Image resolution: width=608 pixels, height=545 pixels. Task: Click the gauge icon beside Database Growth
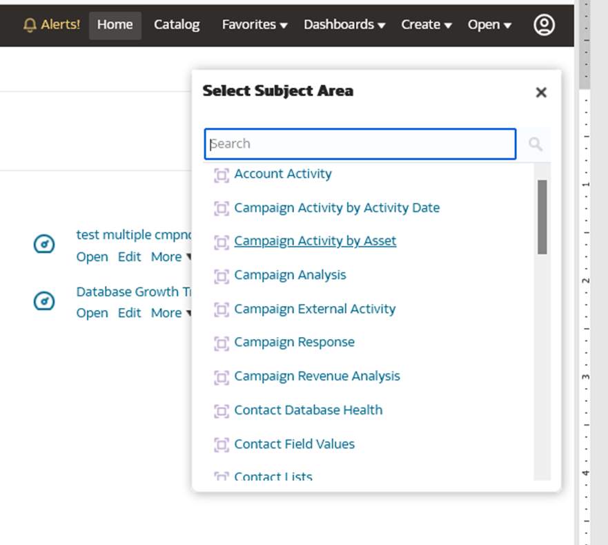tap(43, 301)
